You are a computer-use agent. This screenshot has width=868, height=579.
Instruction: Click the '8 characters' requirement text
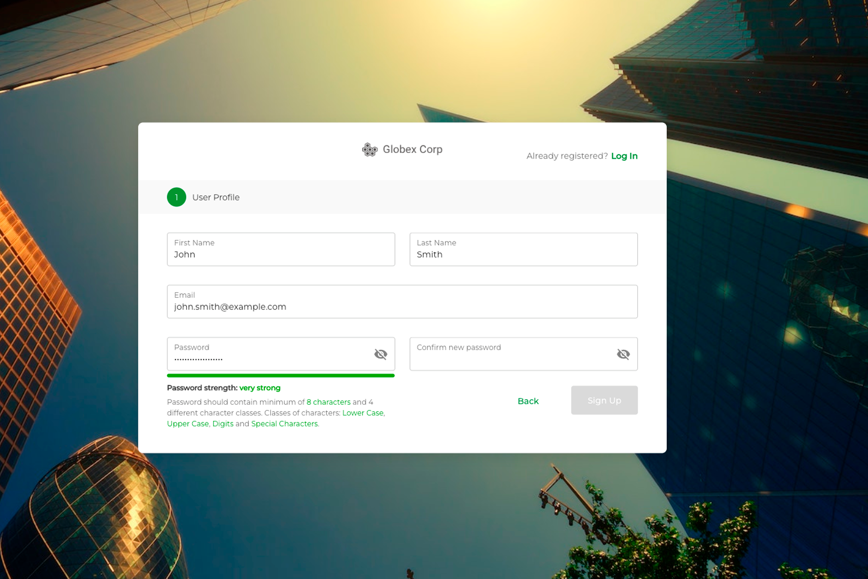click(x=328, y=402)
